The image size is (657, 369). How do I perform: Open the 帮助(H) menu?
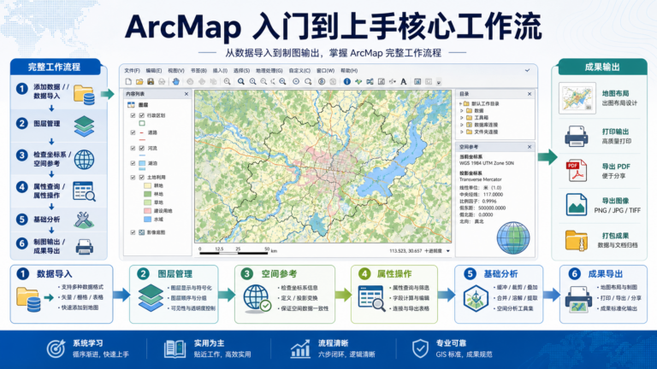click(349, 71)
